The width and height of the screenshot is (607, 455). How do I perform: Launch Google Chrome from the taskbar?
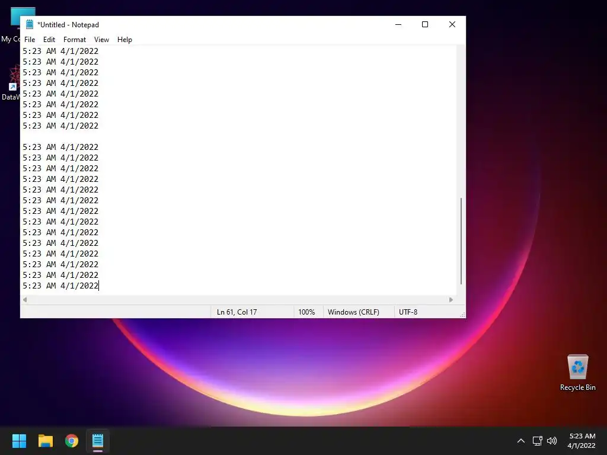(x=72, y=441)
